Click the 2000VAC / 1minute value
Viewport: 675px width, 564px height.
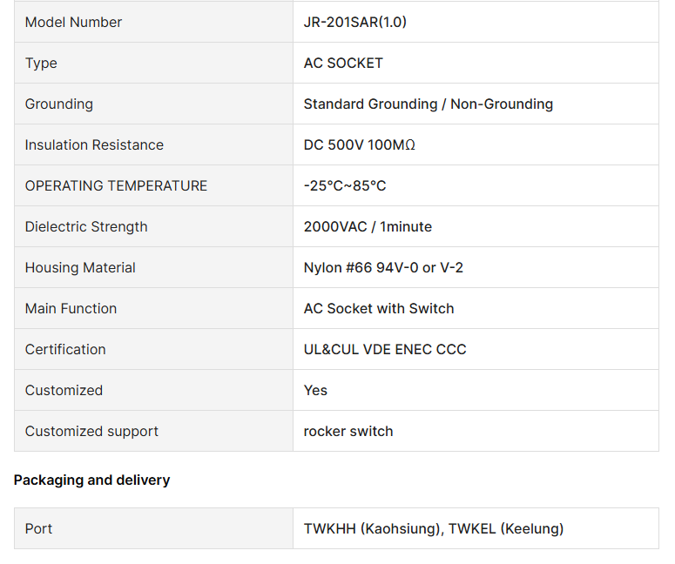coord(368,226)
